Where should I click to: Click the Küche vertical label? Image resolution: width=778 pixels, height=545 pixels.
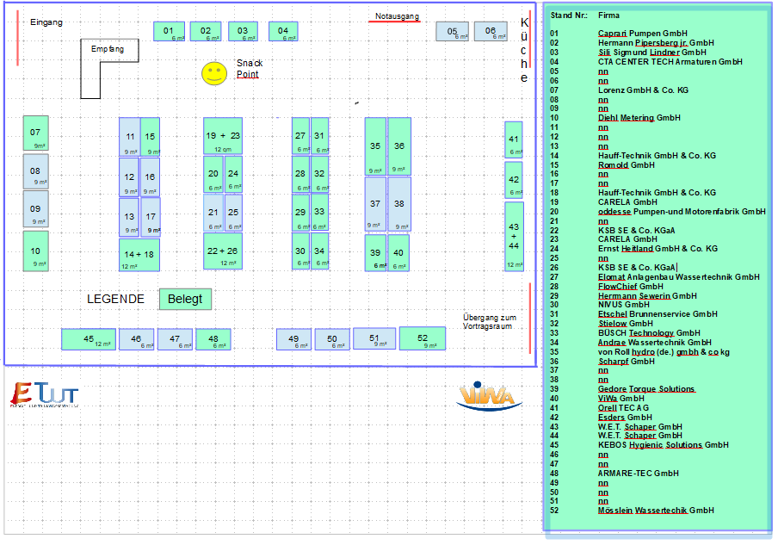point(524,50)
